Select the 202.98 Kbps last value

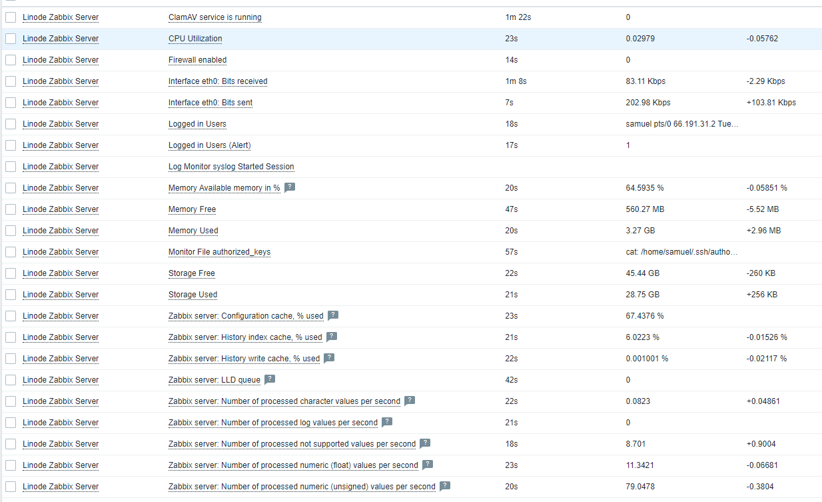click(648, 103)
